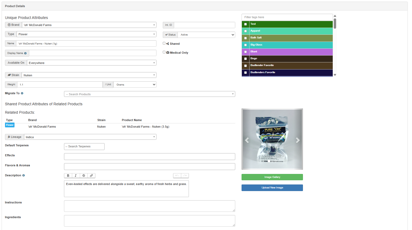Click the Strikethrough formatting icon
Screen dimensions: 412x230
point(84,176)
